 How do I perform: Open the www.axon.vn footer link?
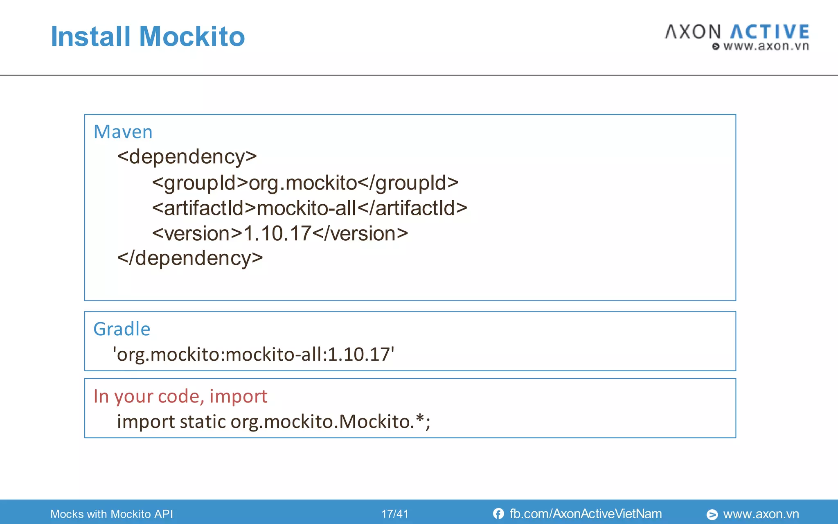[761, 514]
